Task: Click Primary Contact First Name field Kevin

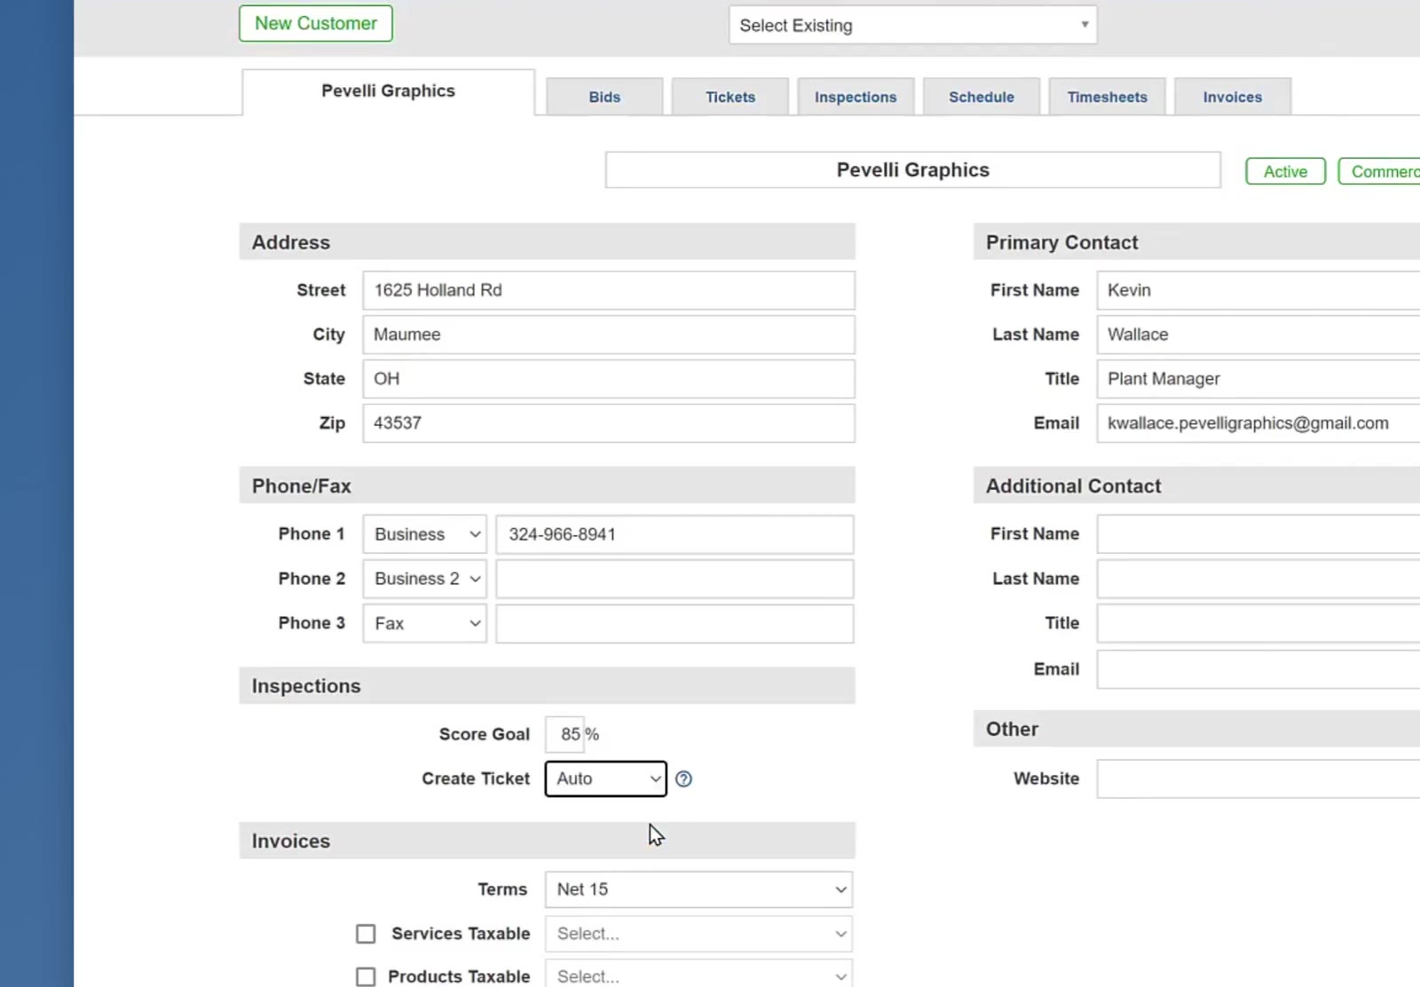Action: tap(1258, 290)
